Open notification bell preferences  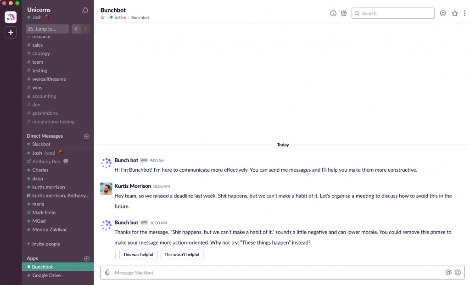(x=85, y=10)
